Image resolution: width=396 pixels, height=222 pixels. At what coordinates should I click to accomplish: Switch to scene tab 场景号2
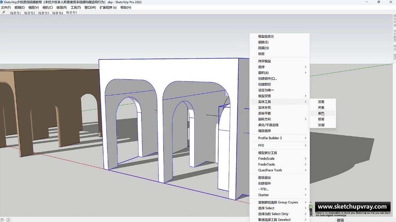coord(29,13)
